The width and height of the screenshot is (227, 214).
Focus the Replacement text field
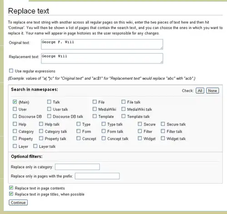tap(102, 58)
